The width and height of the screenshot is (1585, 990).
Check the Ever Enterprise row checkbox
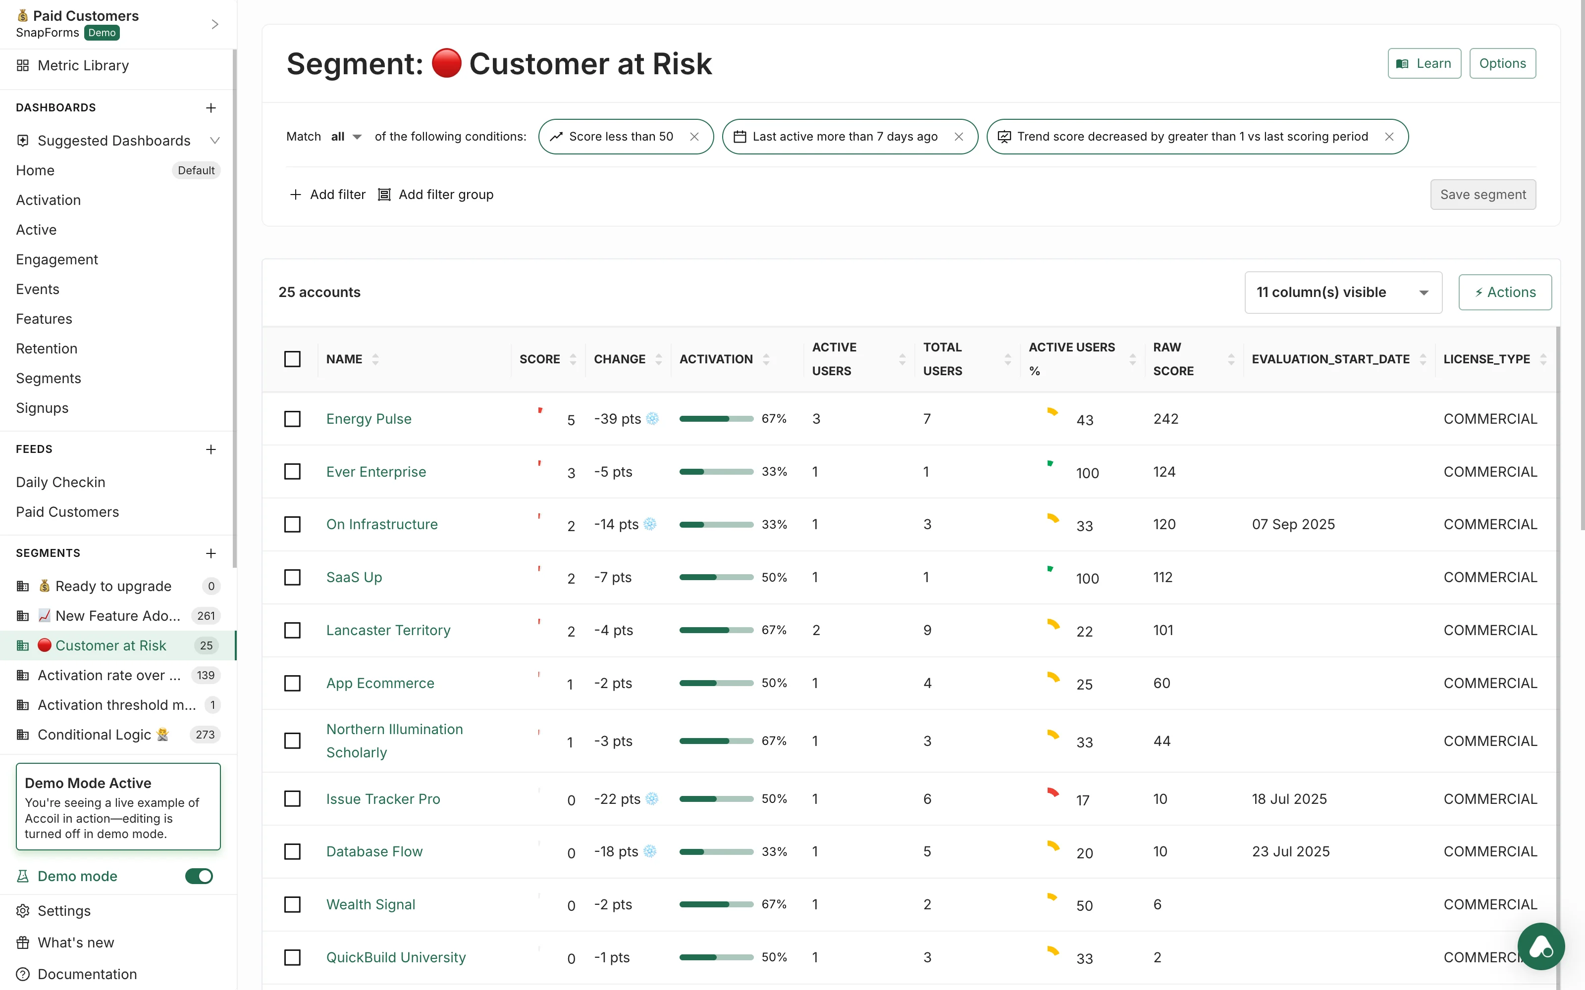tap(292, 471)
